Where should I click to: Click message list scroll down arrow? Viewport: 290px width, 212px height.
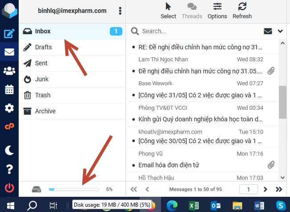[282, 178]
